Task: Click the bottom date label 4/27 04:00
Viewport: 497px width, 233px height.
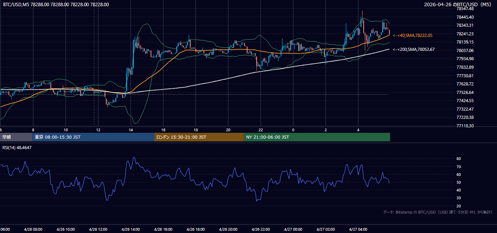Action: click(x=358, y=229)
